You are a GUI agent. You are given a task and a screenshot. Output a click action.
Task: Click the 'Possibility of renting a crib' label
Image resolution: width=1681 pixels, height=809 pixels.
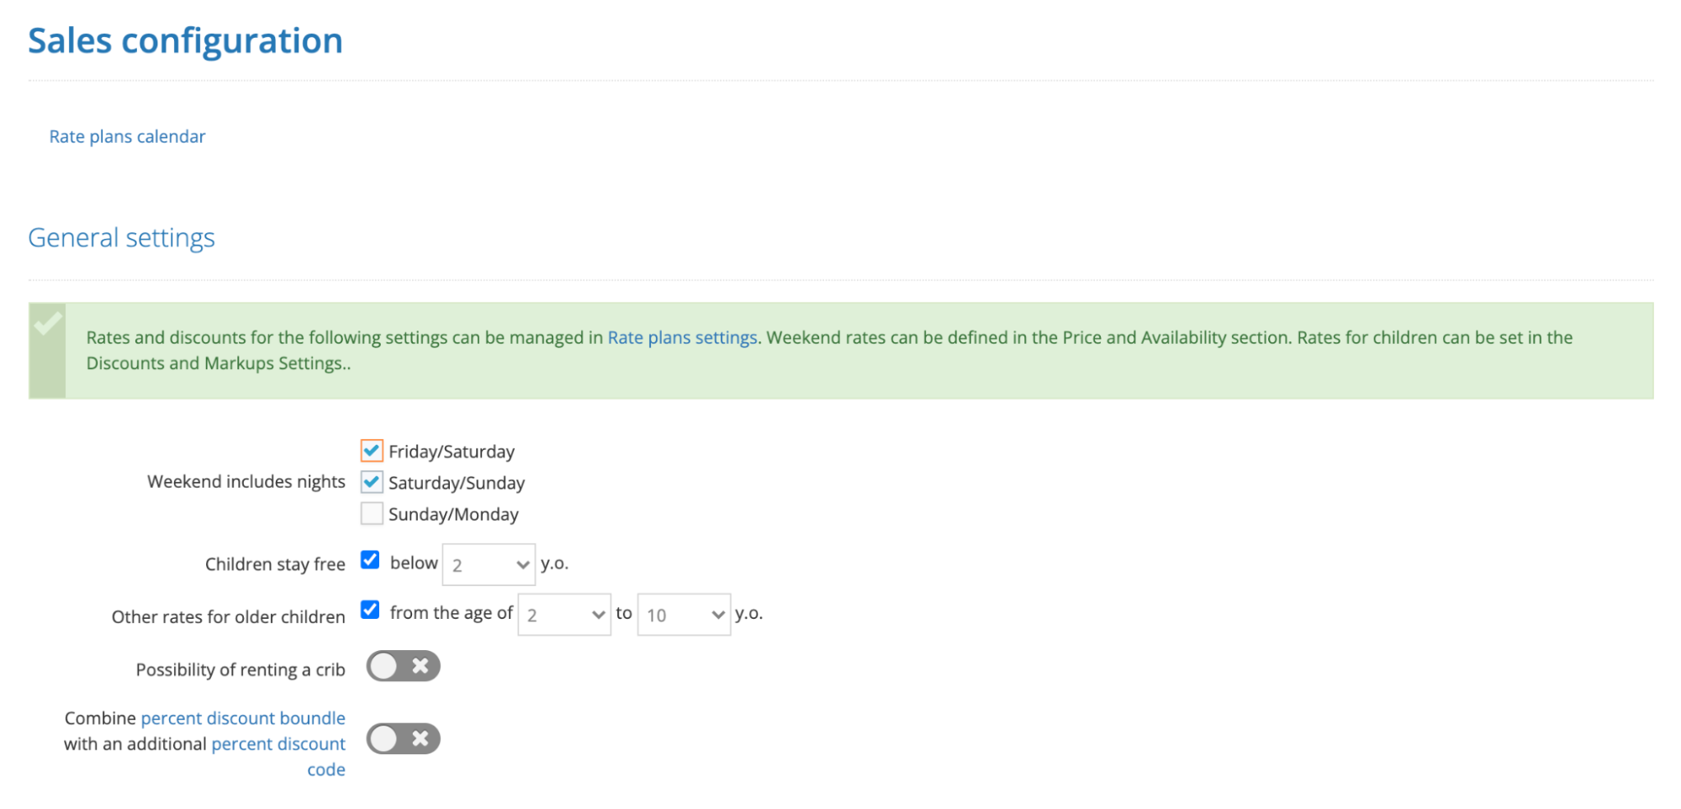point(241,669)
